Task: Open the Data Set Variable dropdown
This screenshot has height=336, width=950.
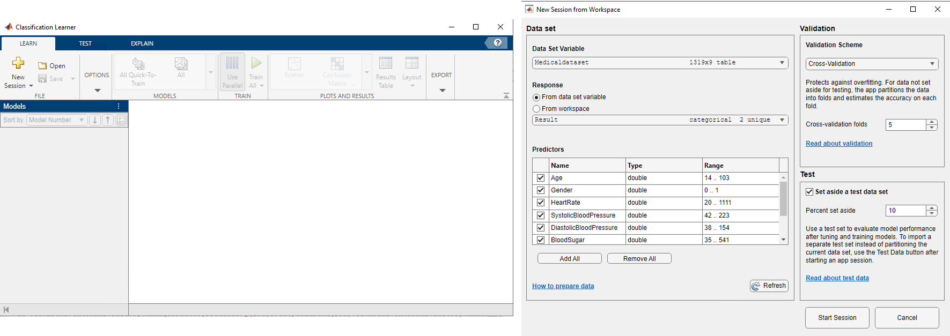Action: 660,63
